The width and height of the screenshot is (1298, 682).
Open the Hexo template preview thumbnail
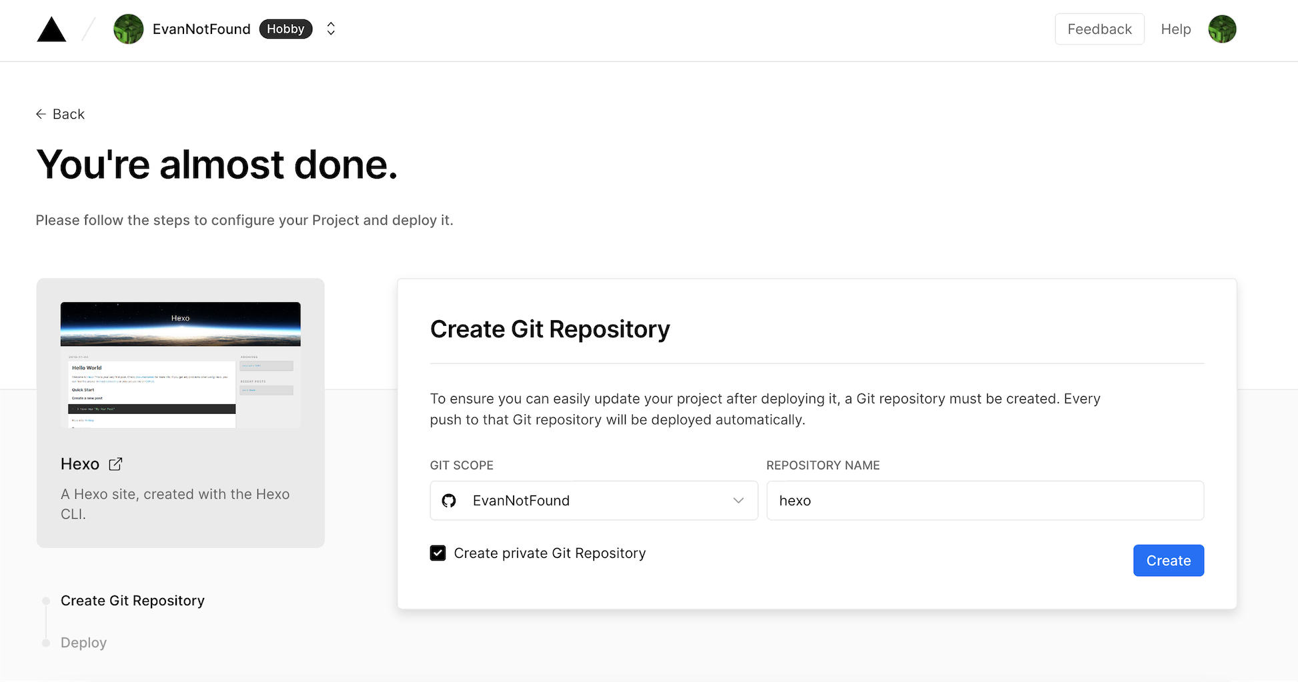181,365
